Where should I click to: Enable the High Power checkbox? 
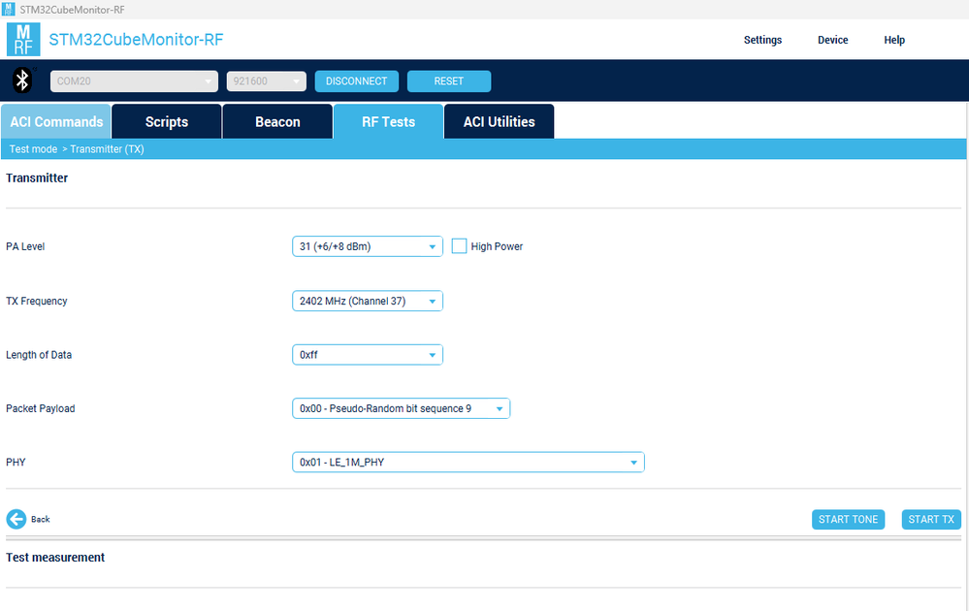point(459,246)
